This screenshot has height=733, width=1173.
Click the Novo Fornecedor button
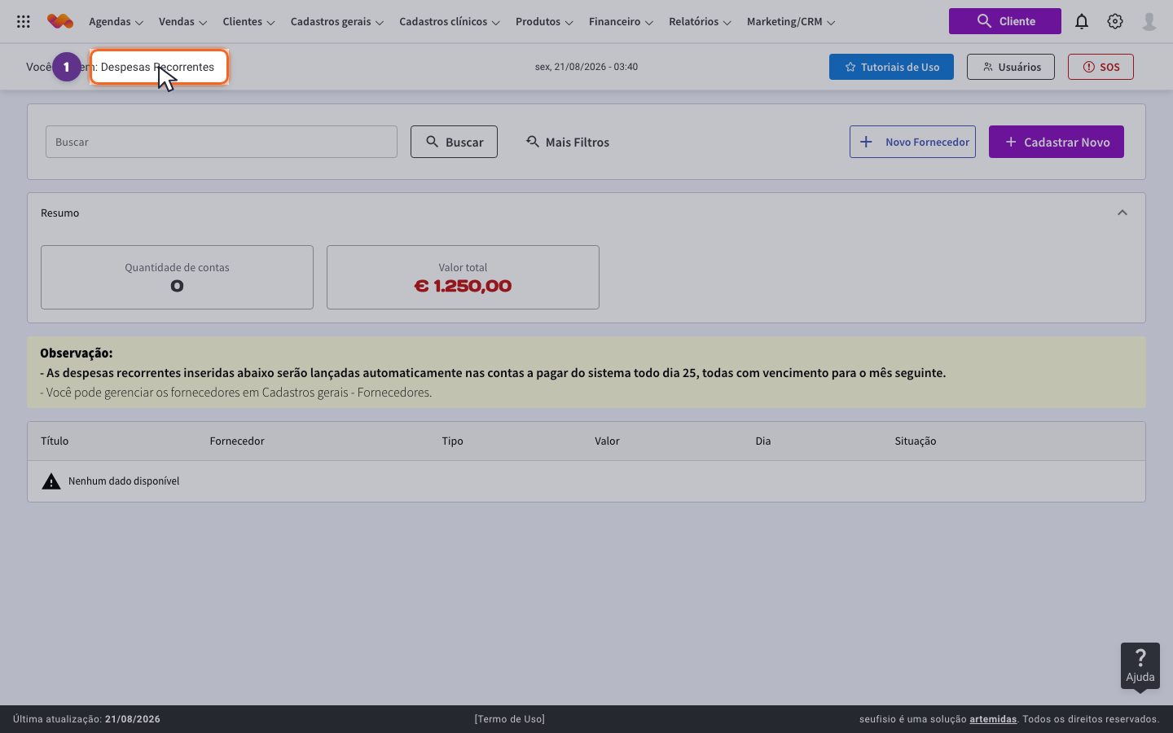pos(912,142)
